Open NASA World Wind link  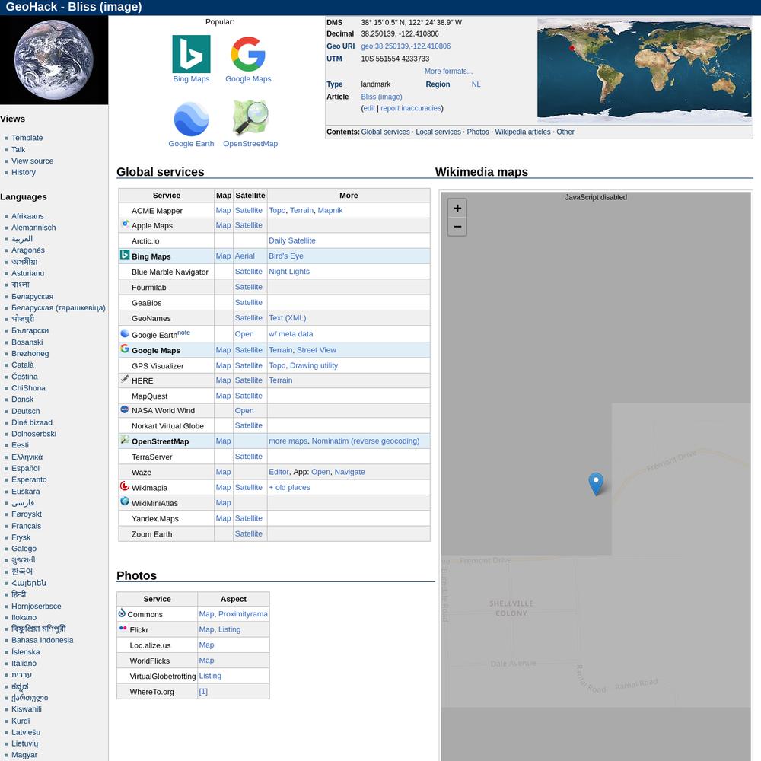(244, 411)
